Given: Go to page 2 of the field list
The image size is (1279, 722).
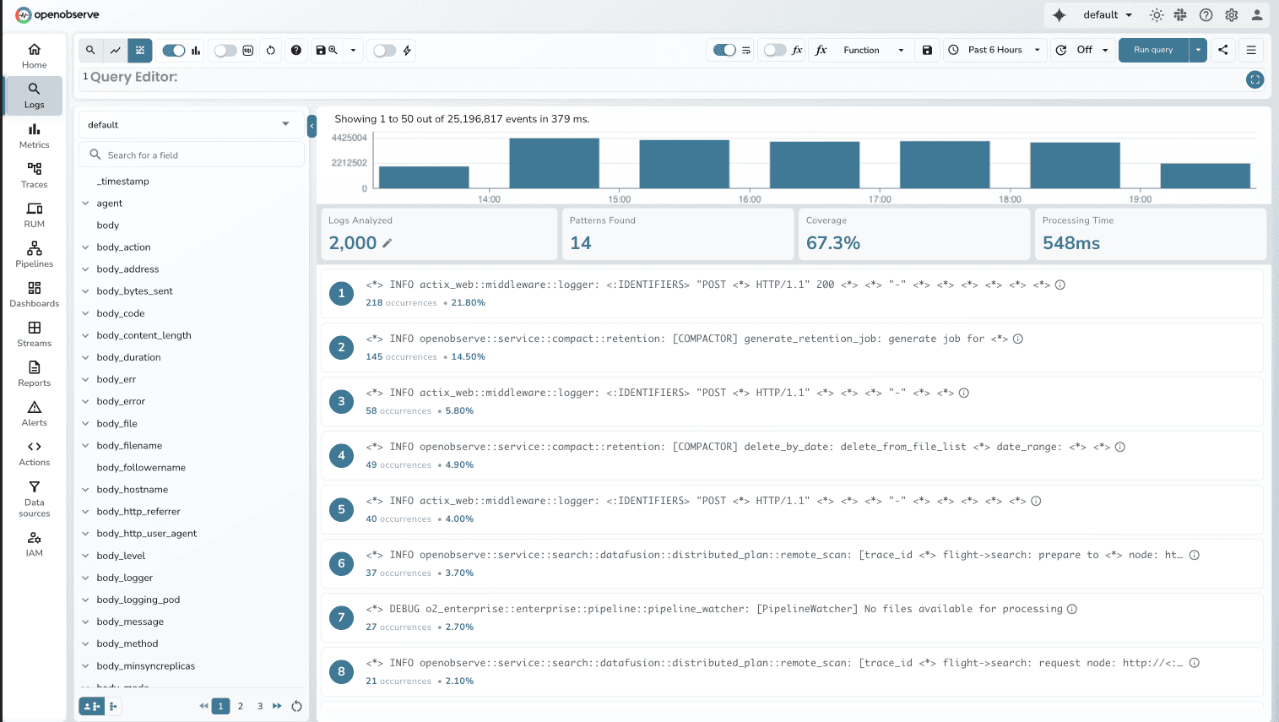Looking at the screenshot, I should coord(240,706).
